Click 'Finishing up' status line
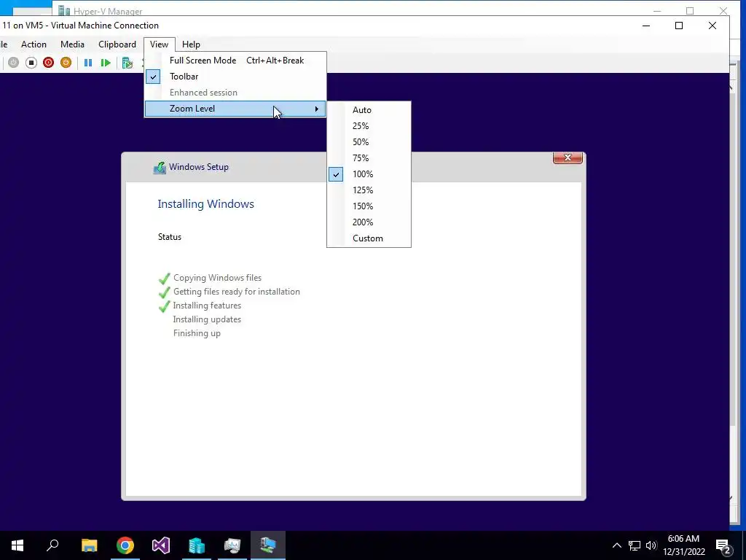This screenshot has height=560, width=746. click(197, 333)
